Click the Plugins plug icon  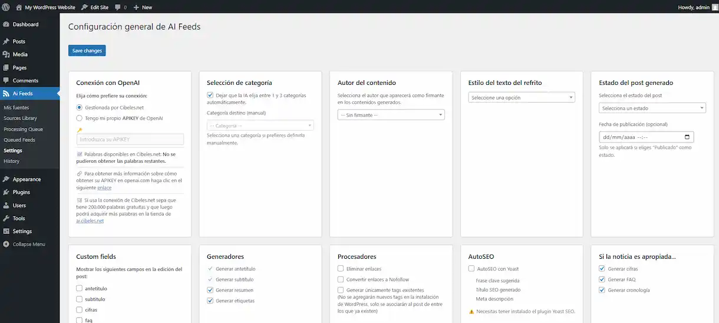[x=6, y=192]
